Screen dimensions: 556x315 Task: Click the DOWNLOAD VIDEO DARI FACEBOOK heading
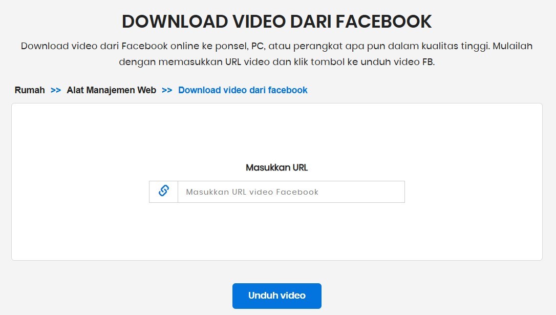[277, 22]
